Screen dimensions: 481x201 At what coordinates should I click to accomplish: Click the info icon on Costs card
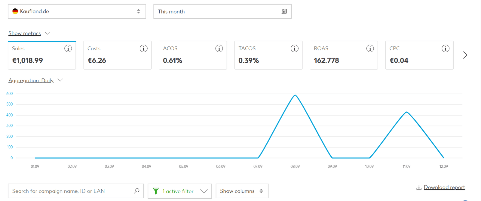coord(144,49)
